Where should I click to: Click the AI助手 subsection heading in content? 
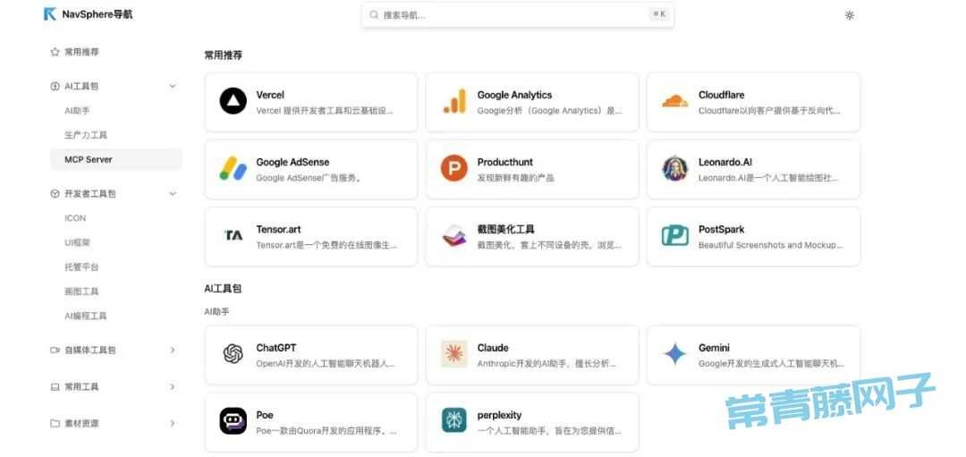(216, 312)
